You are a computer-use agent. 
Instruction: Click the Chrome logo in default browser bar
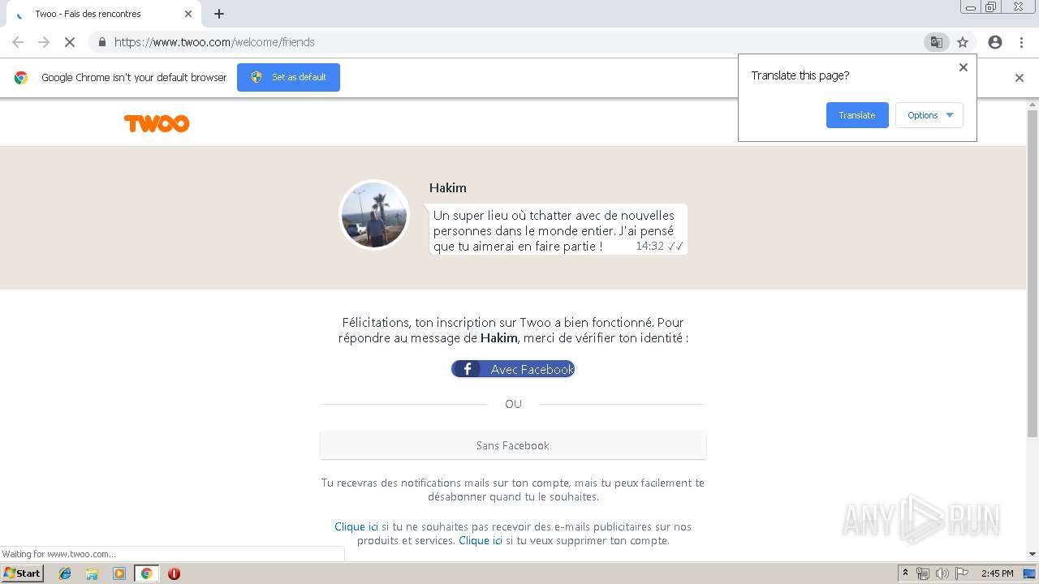[21, 78]
